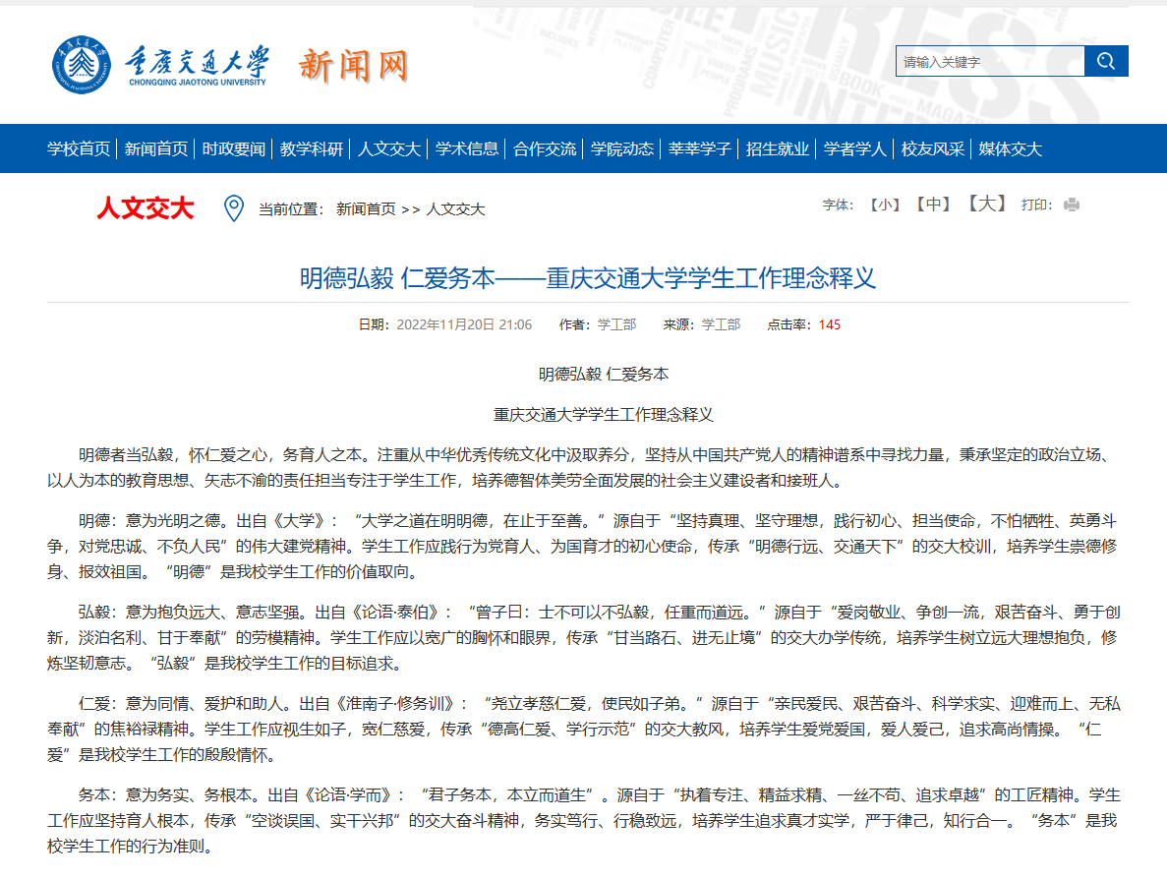Set font size to large 【大】

(987, 204)
